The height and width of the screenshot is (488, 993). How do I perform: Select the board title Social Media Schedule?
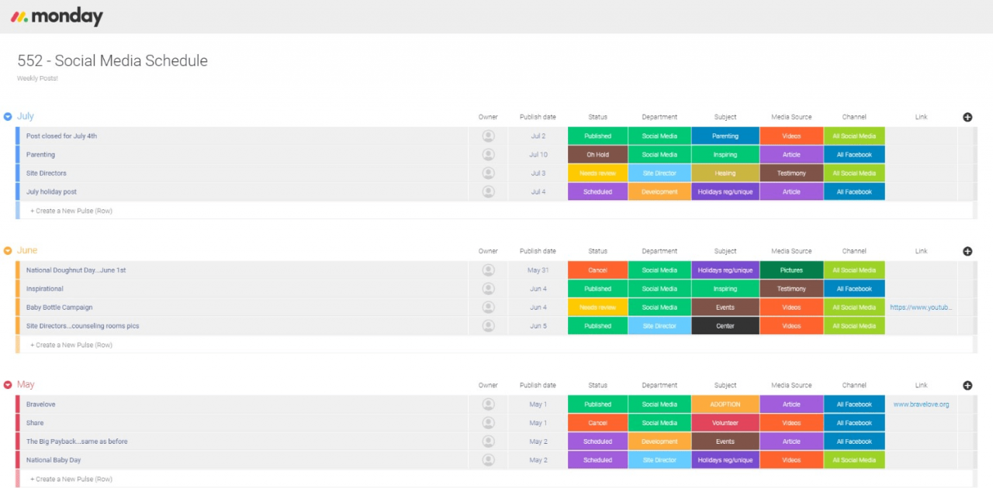[x=112, y=60]
